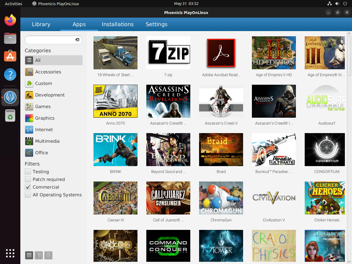This screenshot has width=352, height=264.
Task: Select the BRINK game tile
Action: tap(116, 150)
